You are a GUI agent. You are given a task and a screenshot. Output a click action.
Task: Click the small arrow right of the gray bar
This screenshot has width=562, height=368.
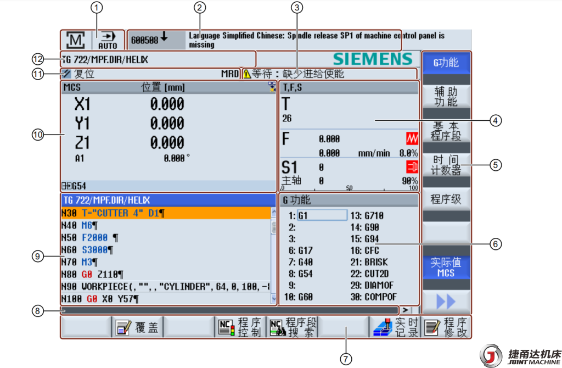tap(408, 310)
